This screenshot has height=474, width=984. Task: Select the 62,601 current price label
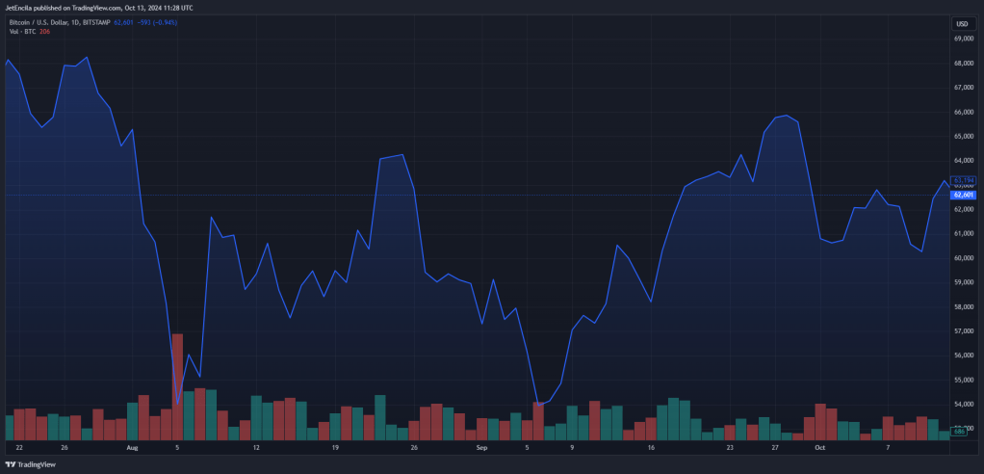tap(963, 195)
